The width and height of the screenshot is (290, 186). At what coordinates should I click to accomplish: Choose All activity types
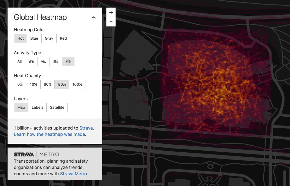coord(20,61)
